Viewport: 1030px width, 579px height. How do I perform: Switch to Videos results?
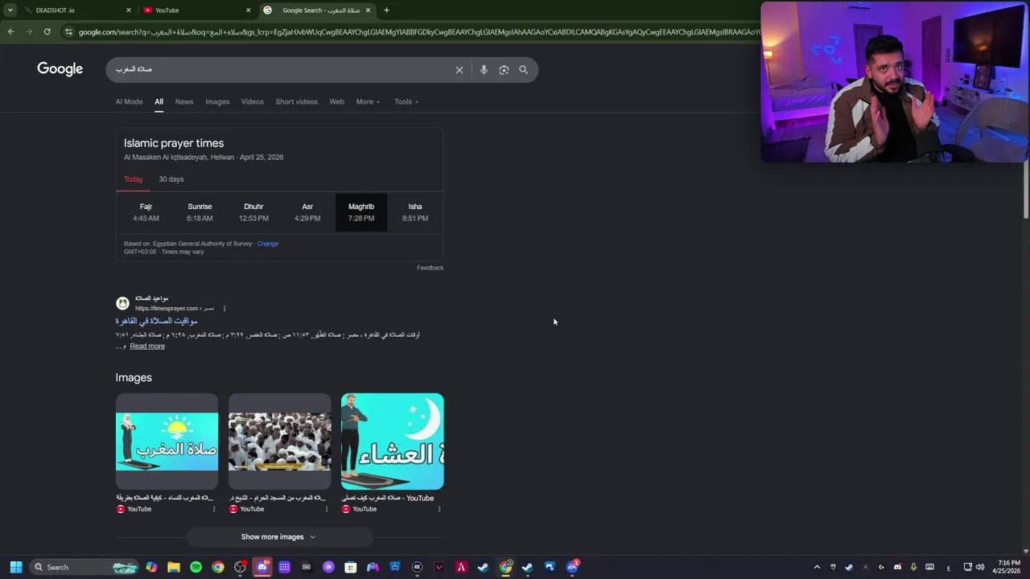pyautogui.click(x=252, y=101)
